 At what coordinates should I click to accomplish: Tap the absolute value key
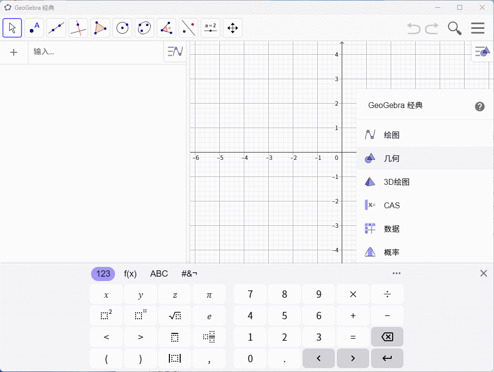pyautogui.click(x=175, y=358)
